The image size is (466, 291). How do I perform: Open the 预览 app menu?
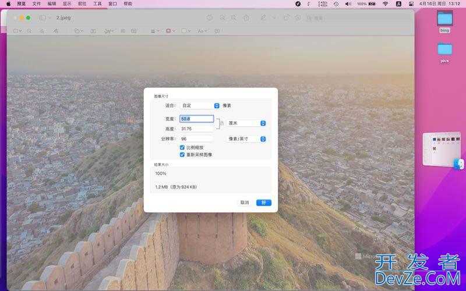tap(22, 4)
